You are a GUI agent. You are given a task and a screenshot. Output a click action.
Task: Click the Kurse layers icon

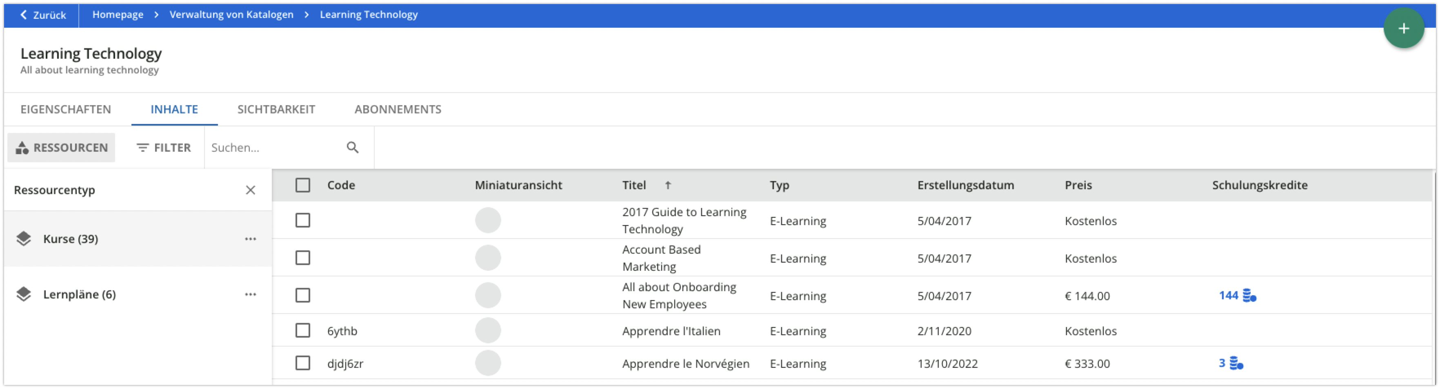pyautogui.click(x=24, y=239)
